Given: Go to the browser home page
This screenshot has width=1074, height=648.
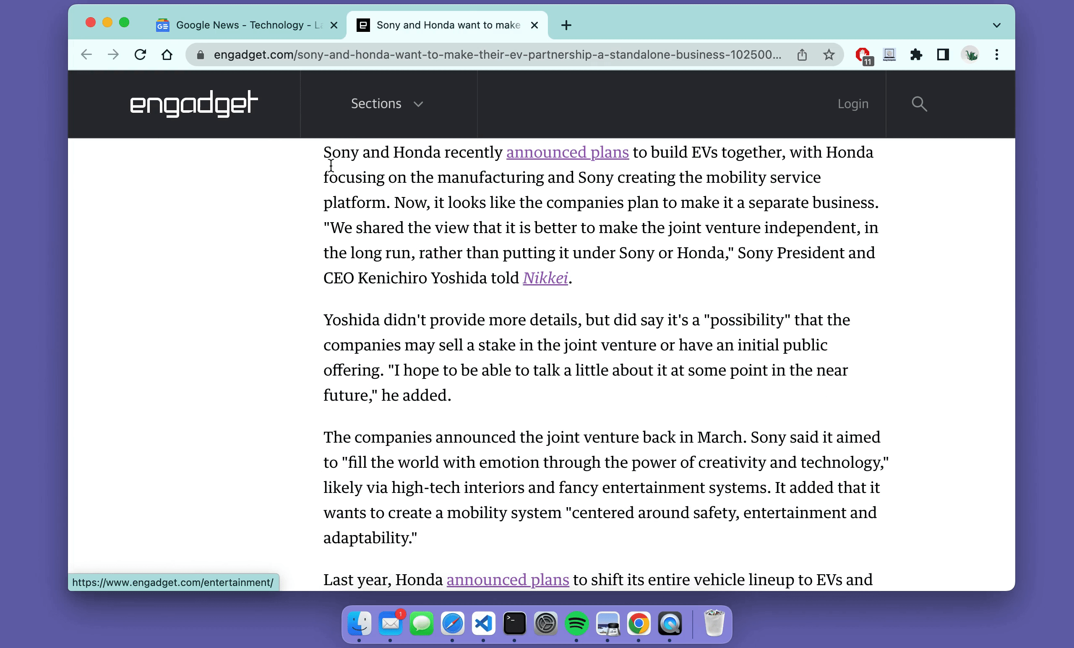Looking at the screenshot, I should tap(167, 55).
